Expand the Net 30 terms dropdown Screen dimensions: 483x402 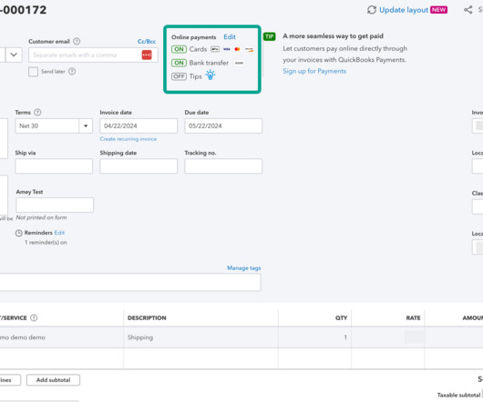pyautogui.click(x=86, y=126)
